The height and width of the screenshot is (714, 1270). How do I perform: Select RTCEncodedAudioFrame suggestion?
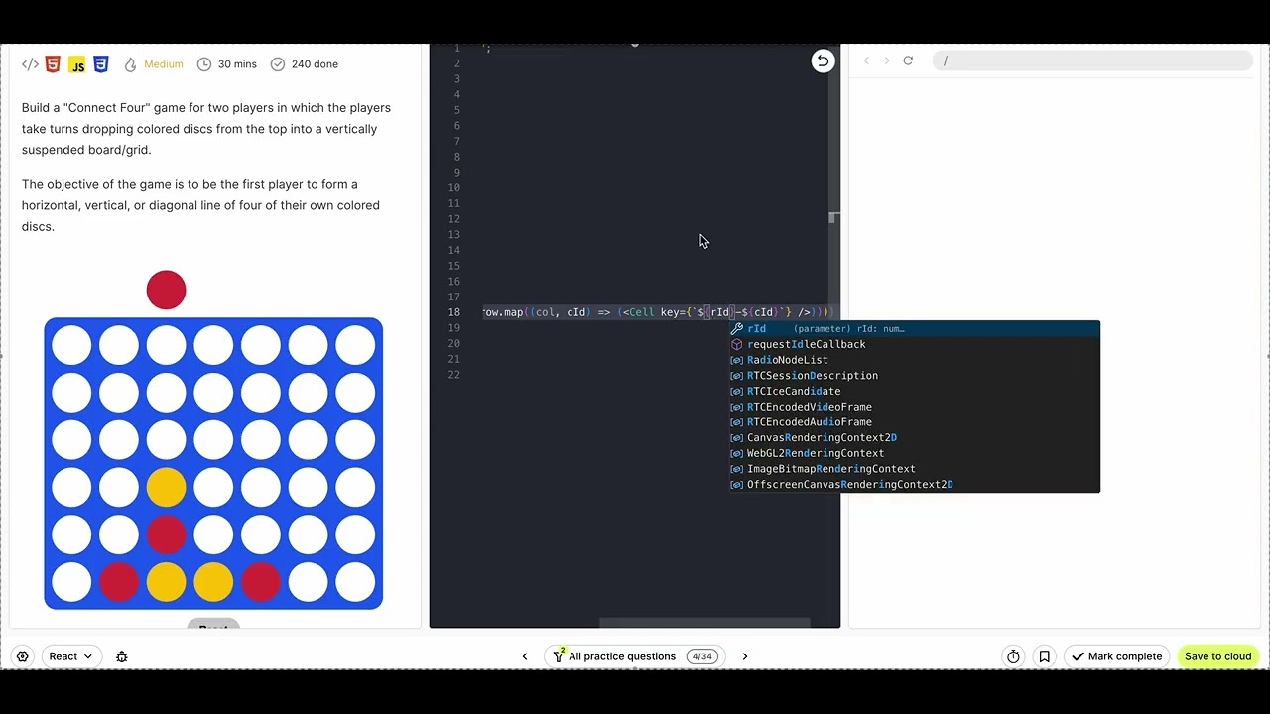click(915, 422)
